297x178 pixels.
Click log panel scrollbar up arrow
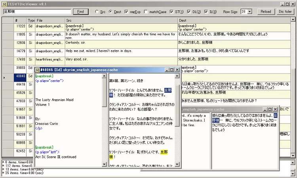click(293, 163)
